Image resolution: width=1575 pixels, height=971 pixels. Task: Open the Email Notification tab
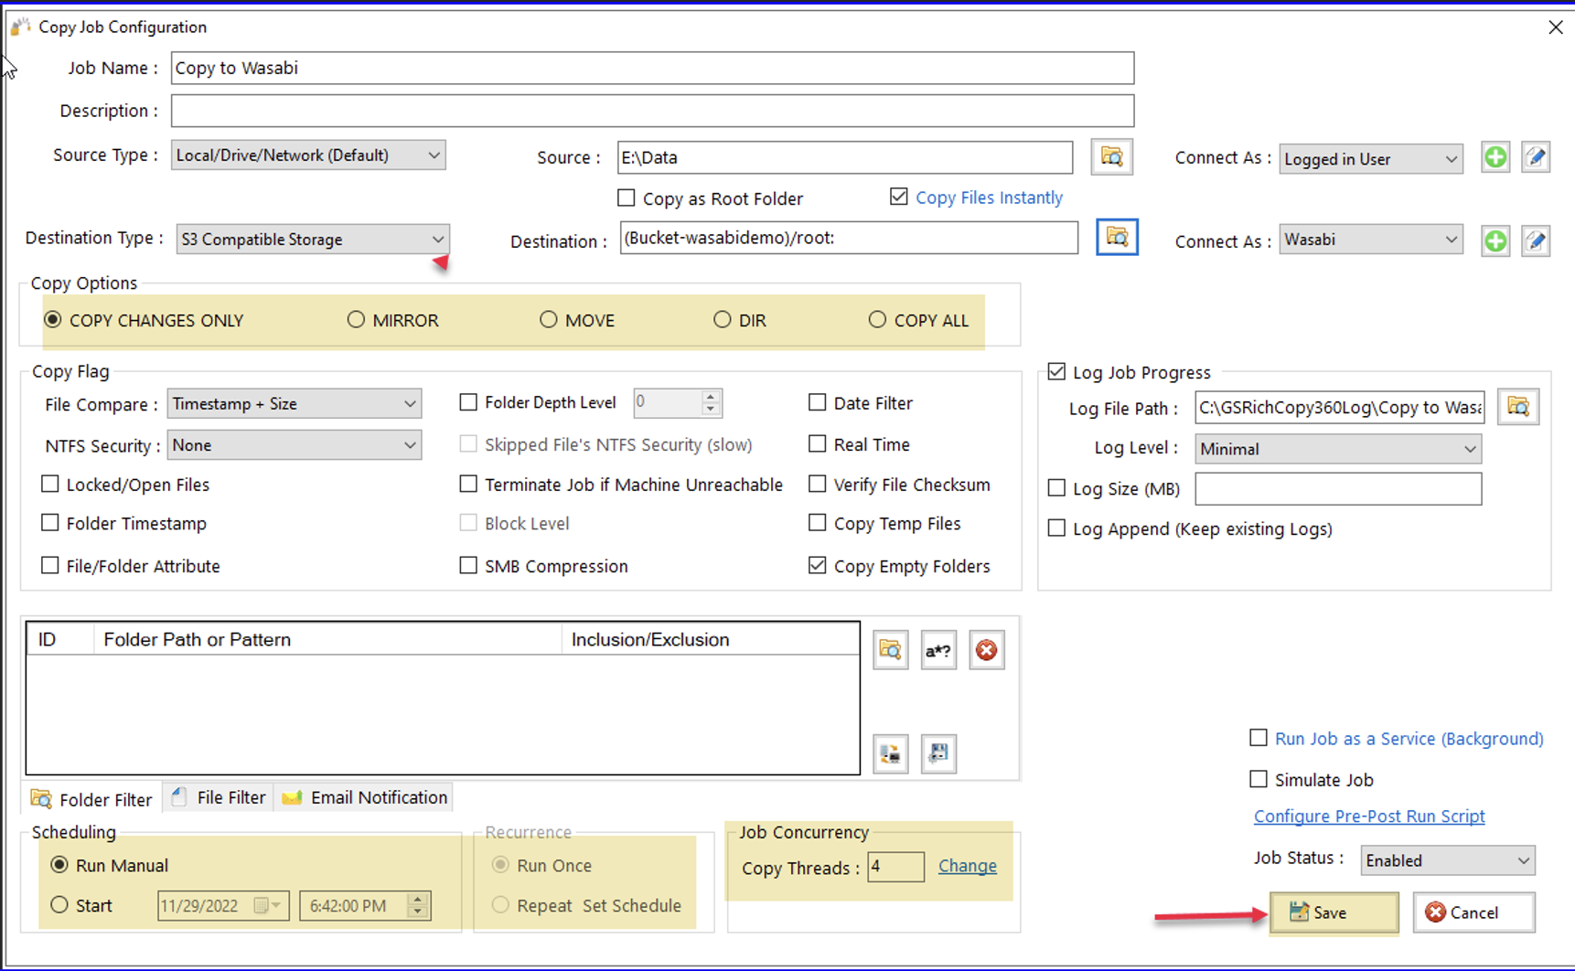[x=365, y=797]
